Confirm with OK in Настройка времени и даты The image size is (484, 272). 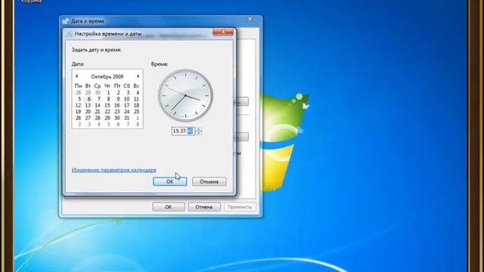pos(169,181)
